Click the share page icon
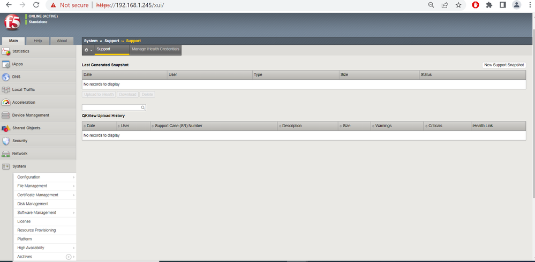The image size is (535, 262). pyautogui.click(x=445, y=5)
